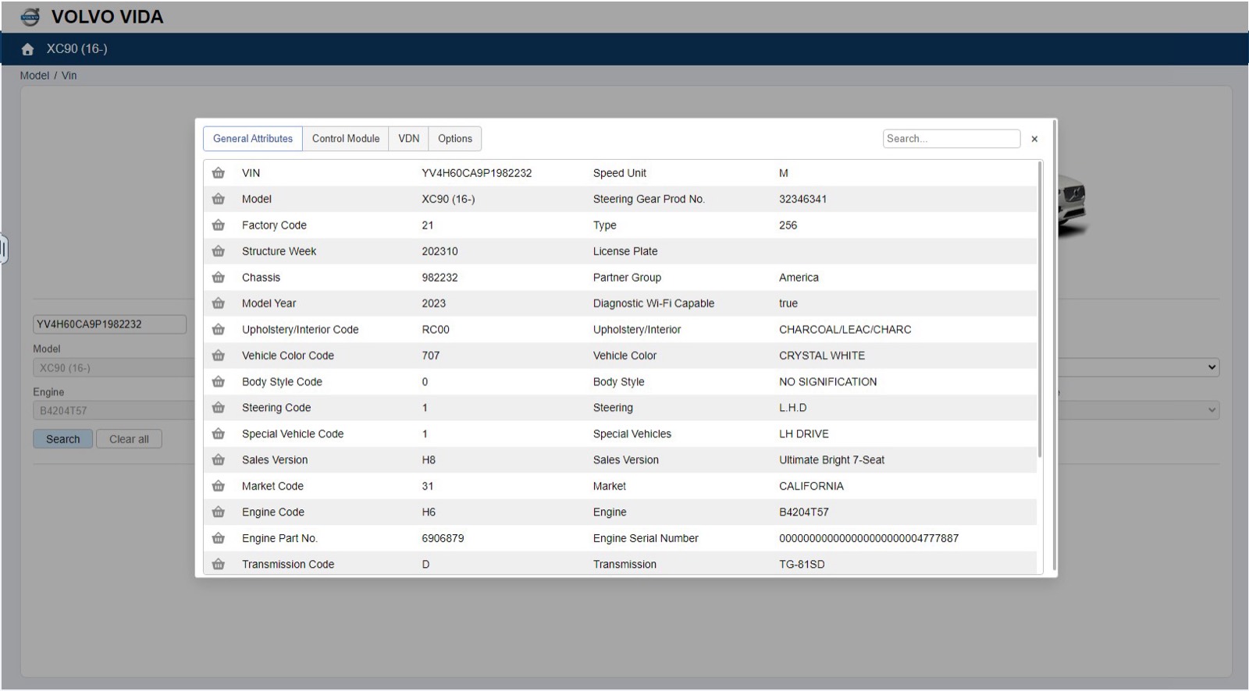Click the Diagnostic Wi-Fi Capable label
Screen dimensions: 1249x691
[653, 303]
